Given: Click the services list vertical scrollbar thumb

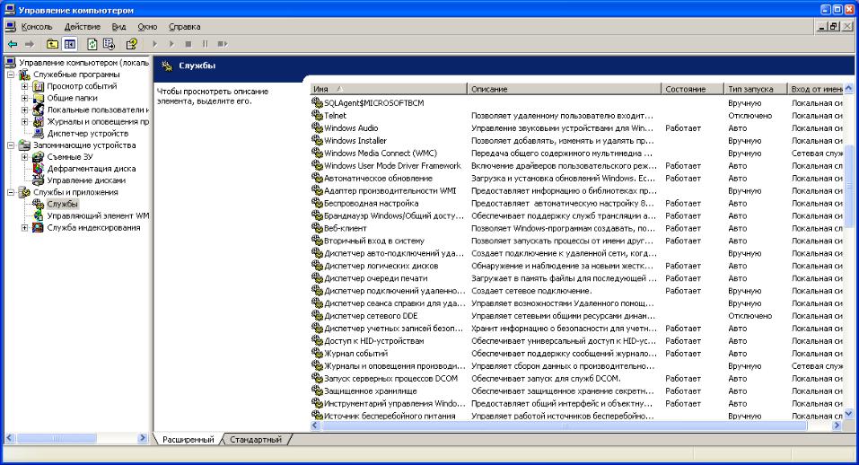Looking at the screenshot, I should pos(848,186).
